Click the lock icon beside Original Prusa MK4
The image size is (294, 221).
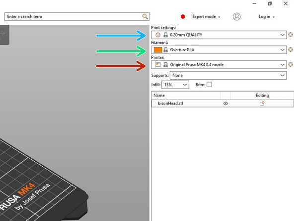point(165,65)
